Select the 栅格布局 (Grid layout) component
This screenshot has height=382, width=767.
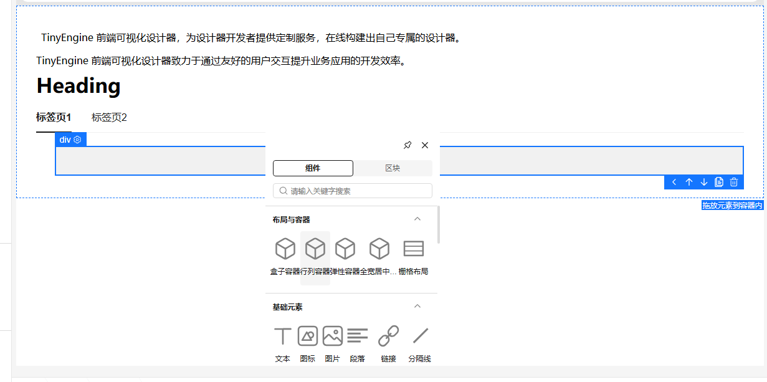point(414,248)
